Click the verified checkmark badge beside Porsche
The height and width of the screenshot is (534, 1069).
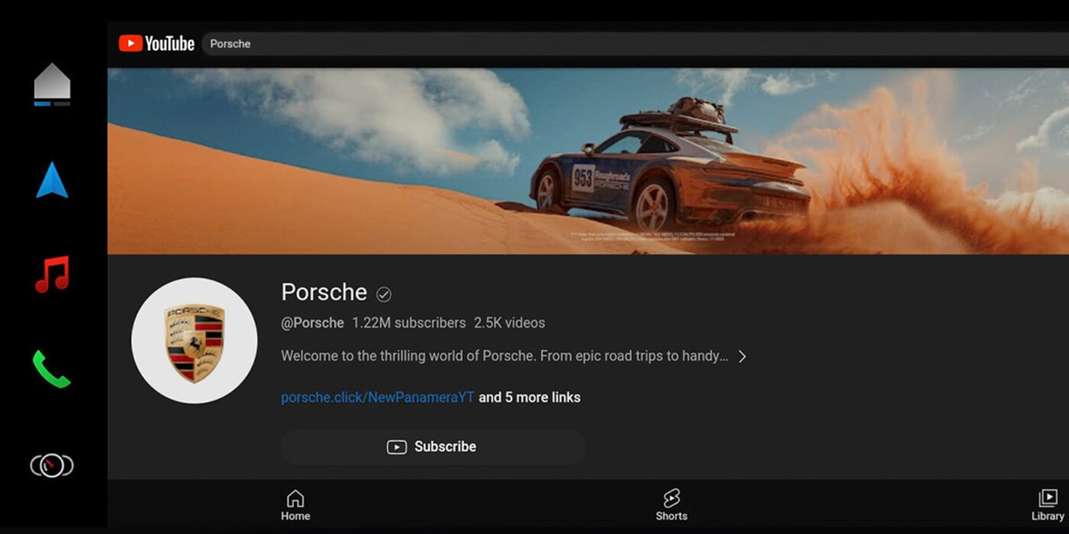[384, 294]
